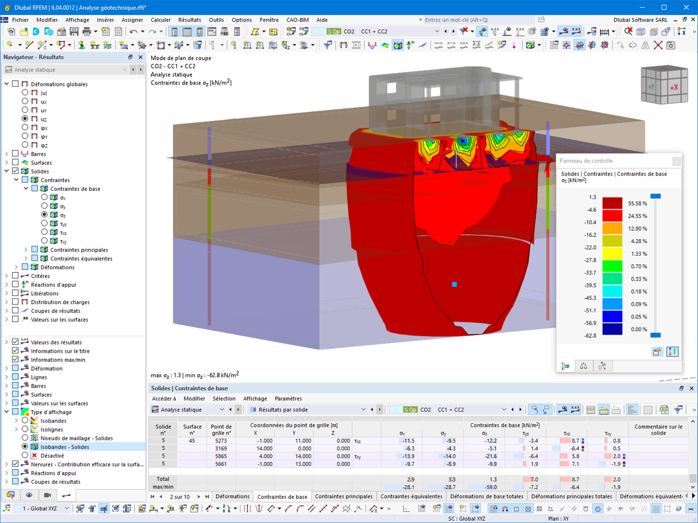Click Accéder à in the table menu

[164, 398]
